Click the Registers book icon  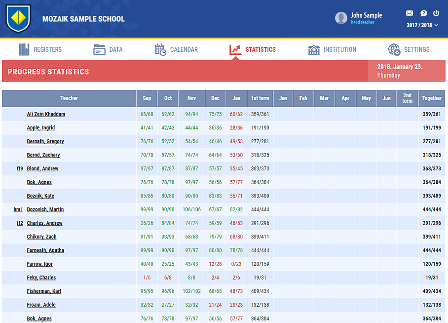point(24,49)
